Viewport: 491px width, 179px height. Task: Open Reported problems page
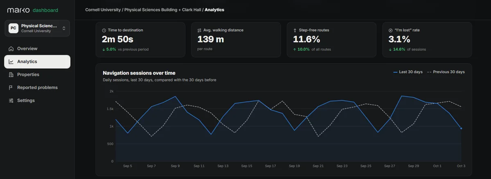[x=37, y=87]
